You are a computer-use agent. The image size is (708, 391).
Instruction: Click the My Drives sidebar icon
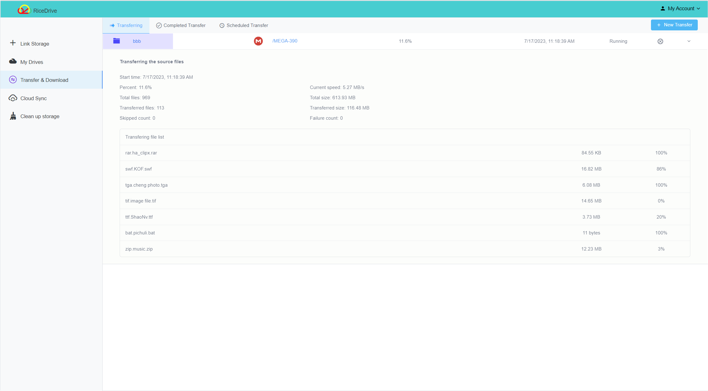[12, 62]
